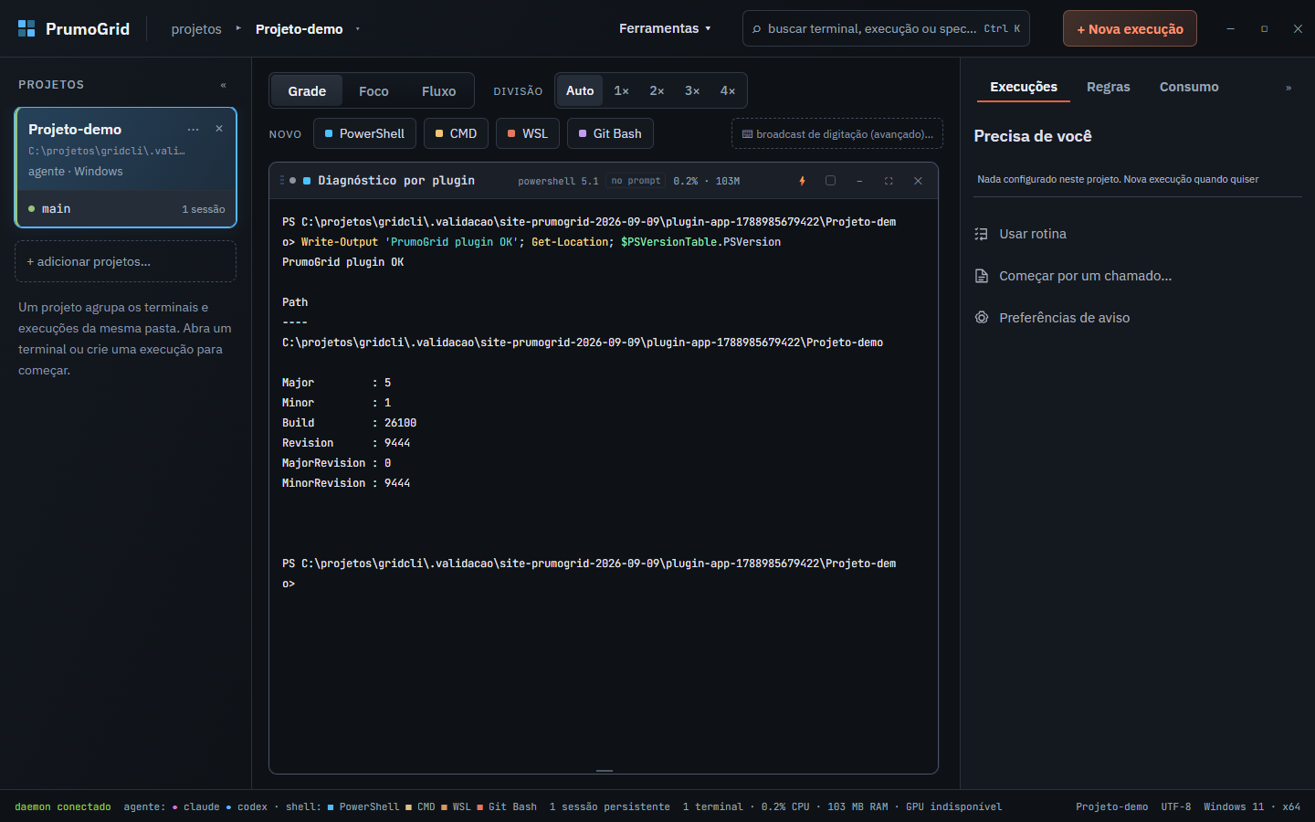Image resolution: width=1315 pixels, height=822 pixels.
Task: Create a new PowerShell terminal
Action: (364, 133)
